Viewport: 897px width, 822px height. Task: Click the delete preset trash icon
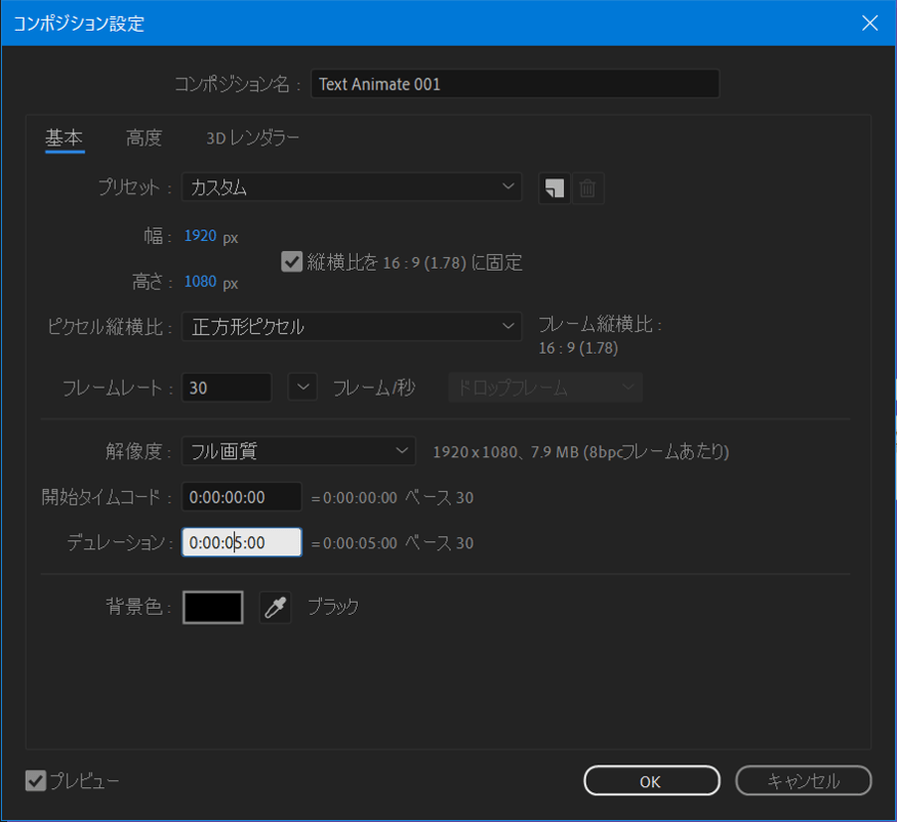pos(587,188)
